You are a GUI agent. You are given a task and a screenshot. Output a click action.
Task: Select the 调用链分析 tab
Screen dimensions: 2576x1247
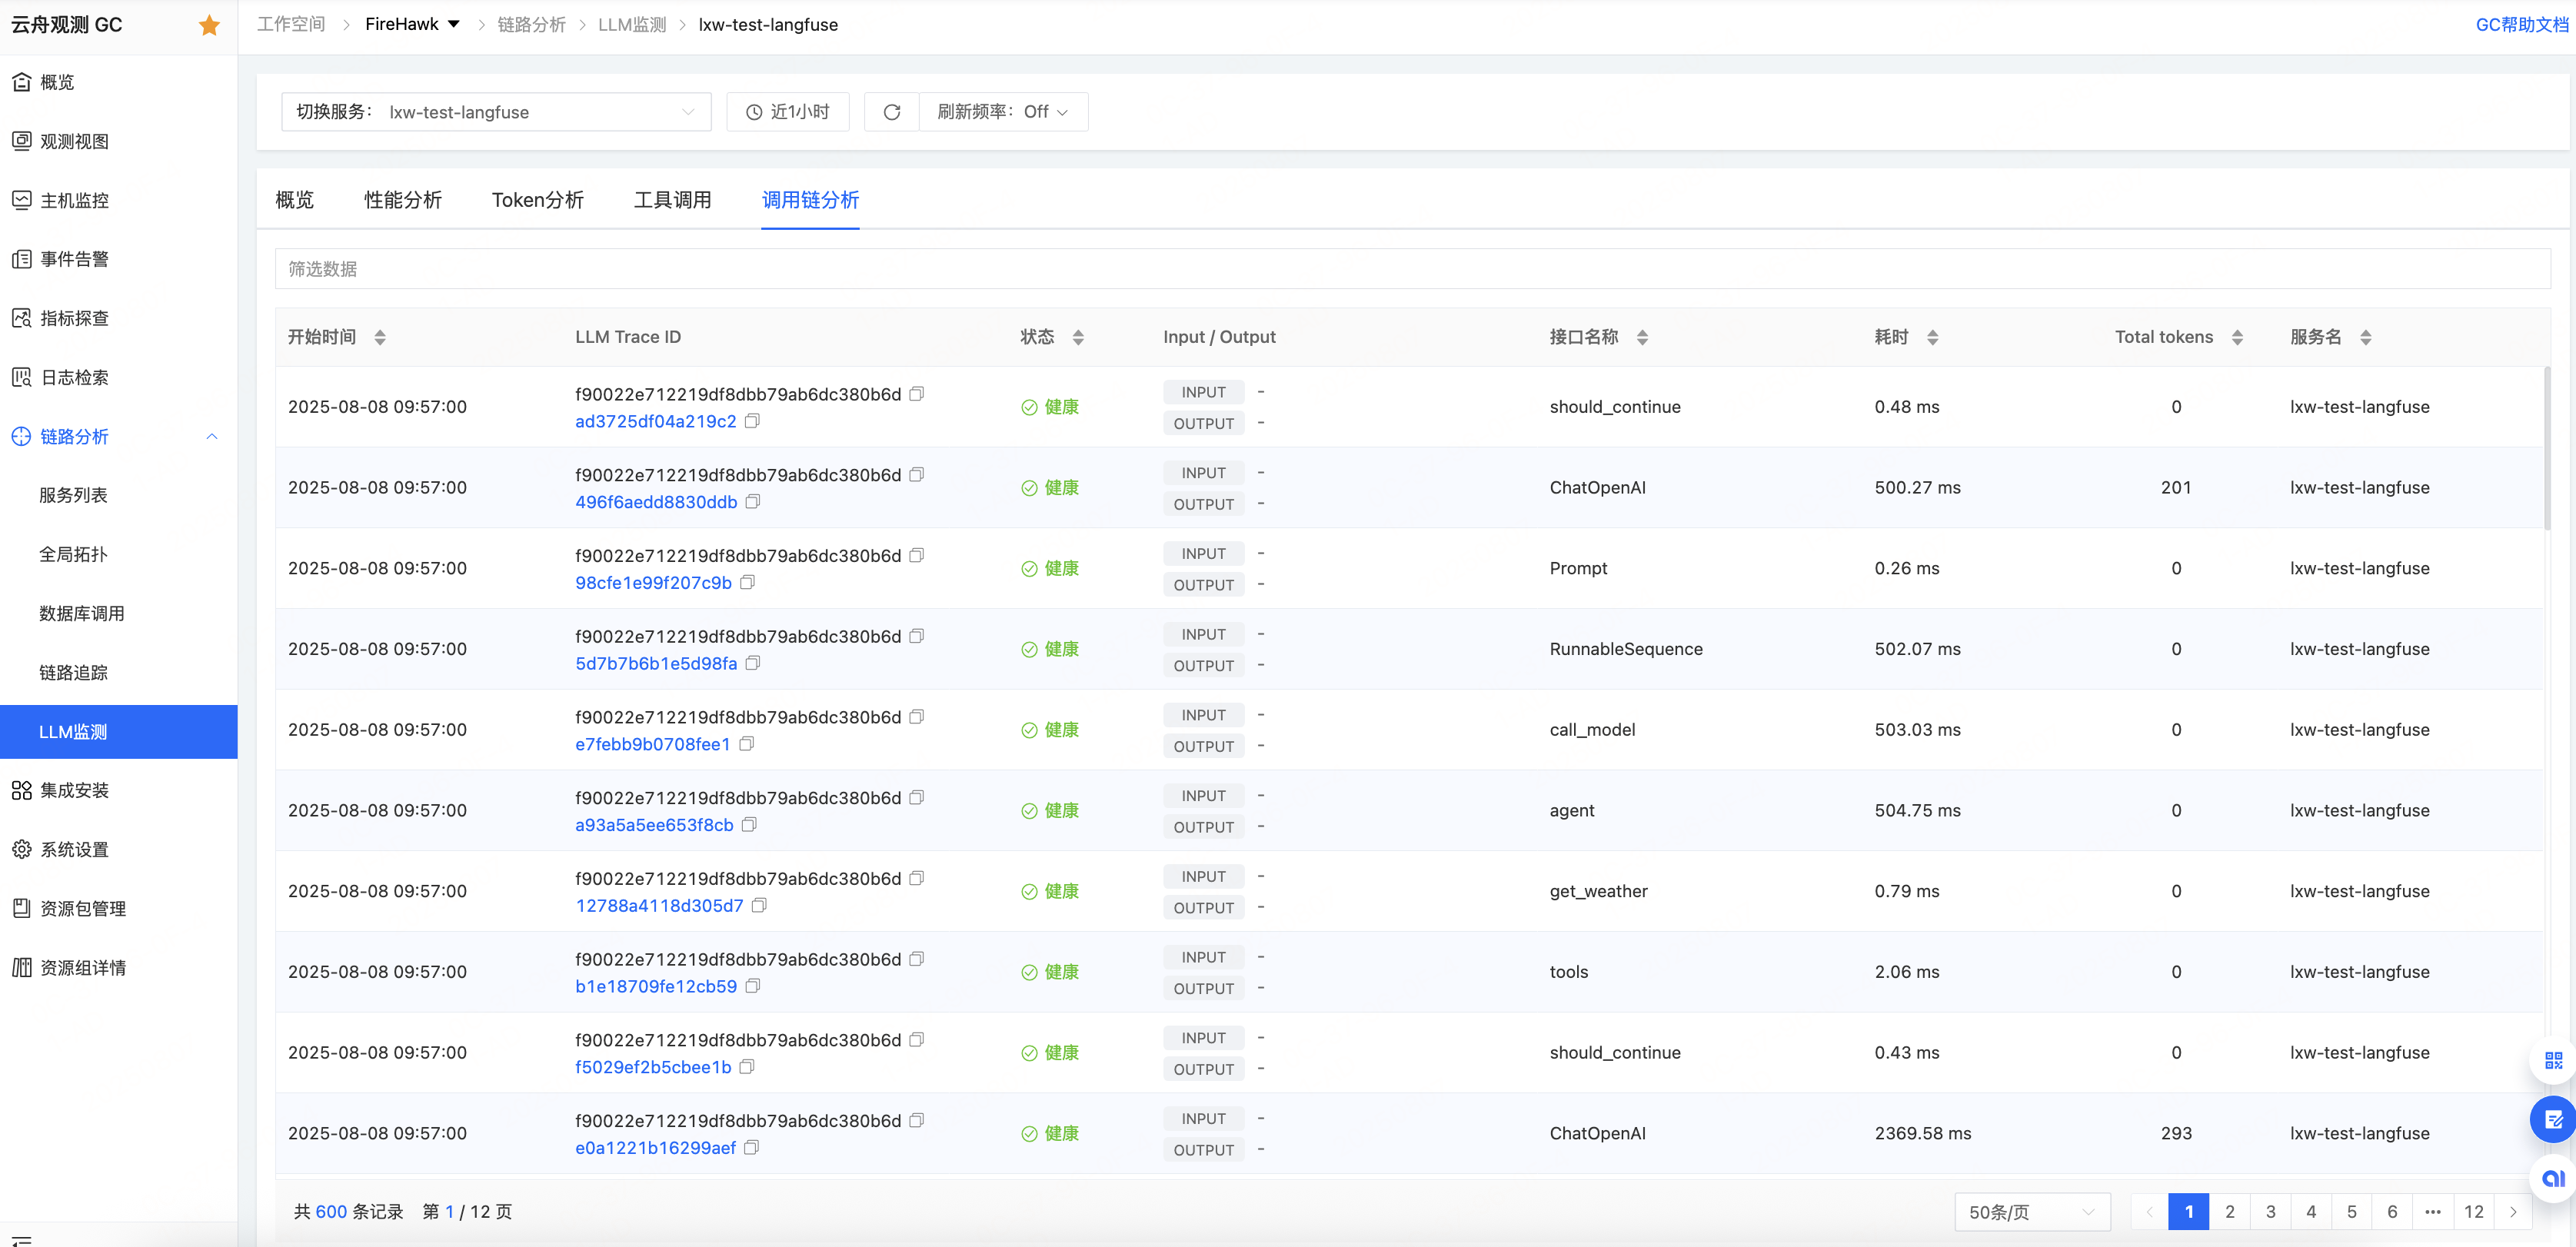(810, 200)
